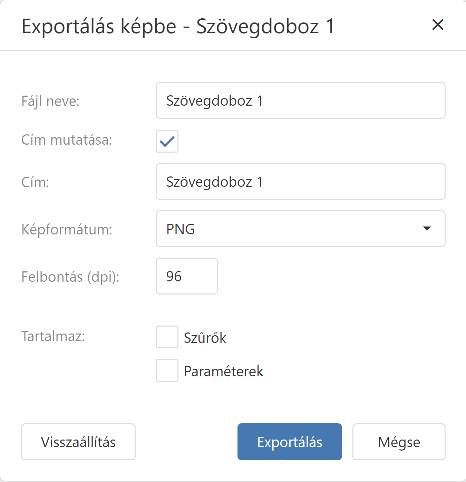Screen dimensions: 466x482
Task: Click the Szűrők label text
Action: point(205,338)
